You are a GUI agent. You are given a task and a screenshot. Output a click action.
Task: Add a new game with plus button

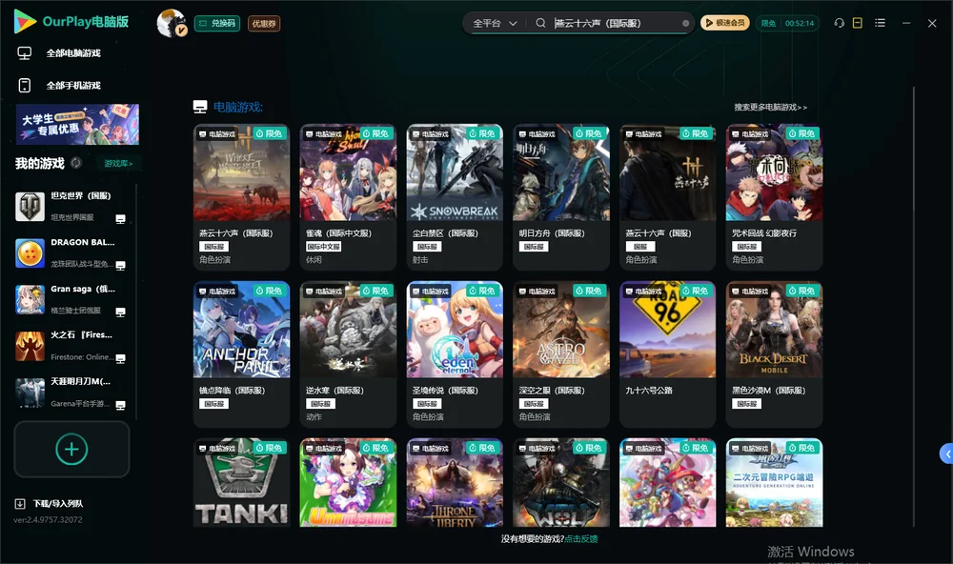pos(71,449)
